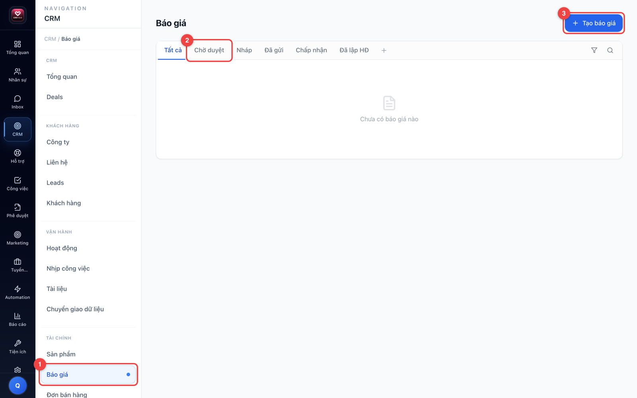
Task: Open Công ty in navigation
Action: pos(88,142)
